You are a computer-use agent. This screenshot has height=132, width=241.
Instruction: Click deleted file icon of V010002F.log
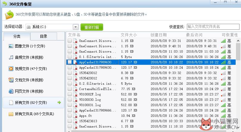pos(75,94)
